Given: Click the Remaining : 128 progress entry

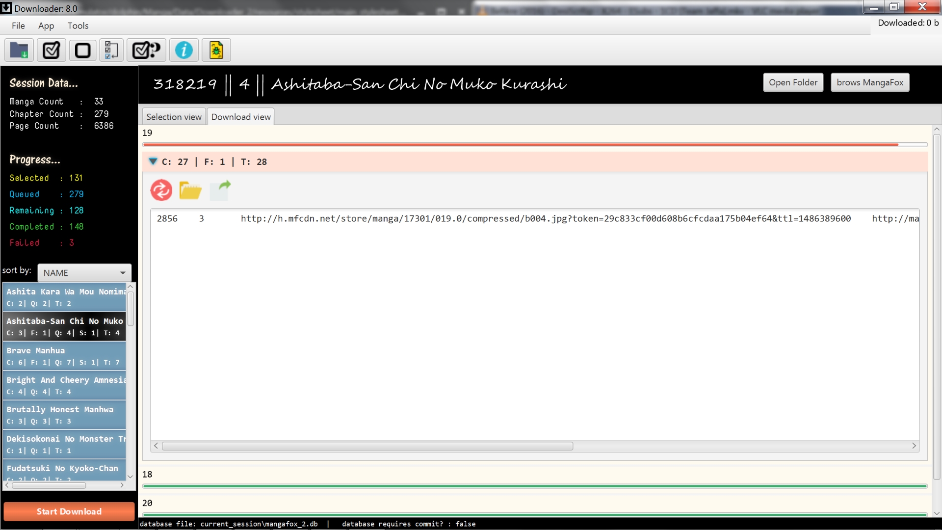Looking at the screenshot, I should (x=47, y=211).
